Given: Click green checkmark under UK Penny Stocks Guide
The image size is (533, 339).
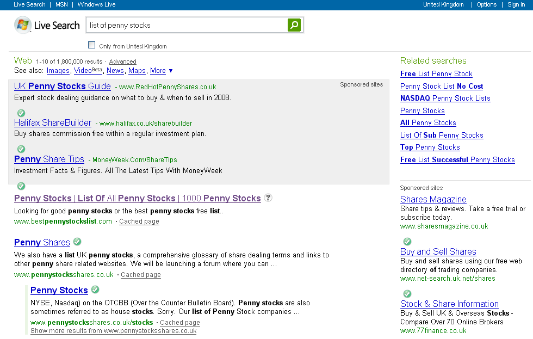Looking at the screenshot, I should click(x=21, y=113).
